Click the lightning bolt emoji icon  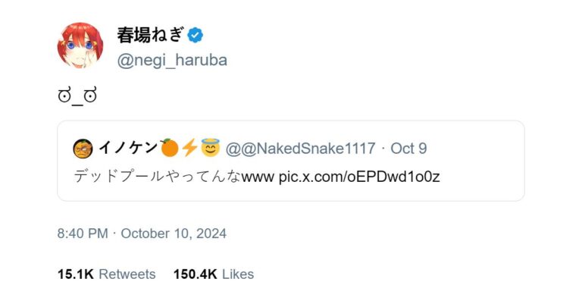[x=189, y=148]
